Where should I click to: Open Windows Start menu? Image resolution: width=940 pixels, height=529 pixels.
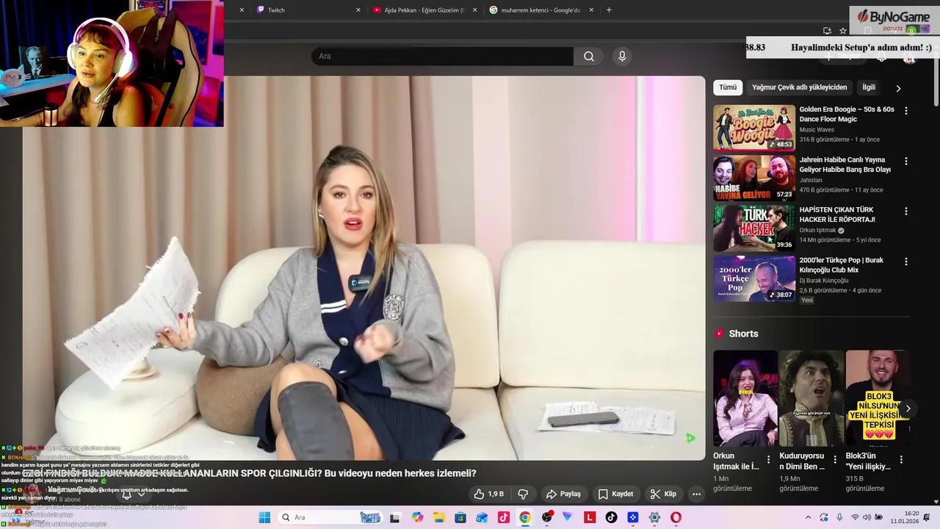point(264,518)
